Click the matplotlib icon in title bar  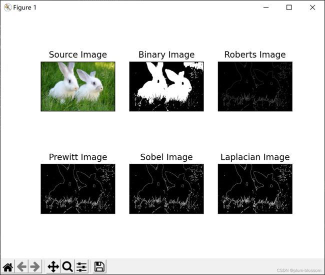tap(7, 8)
